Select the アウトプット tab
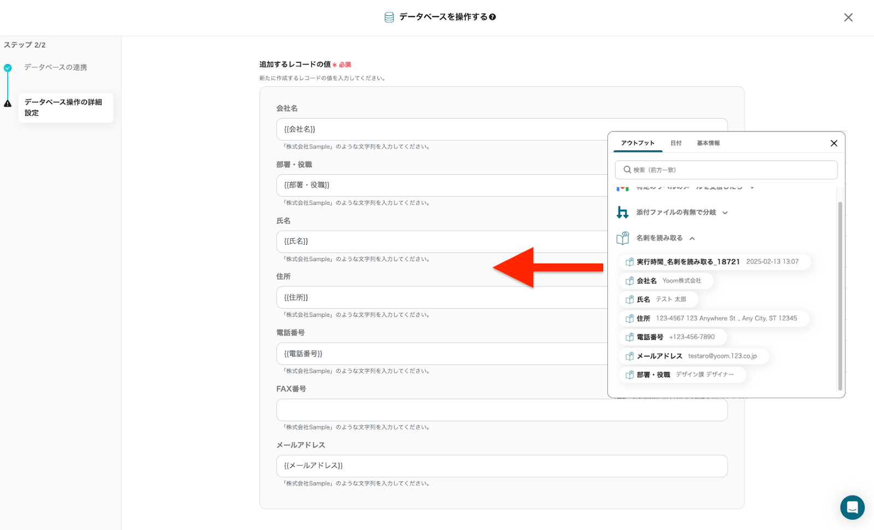 click(637, 143)
